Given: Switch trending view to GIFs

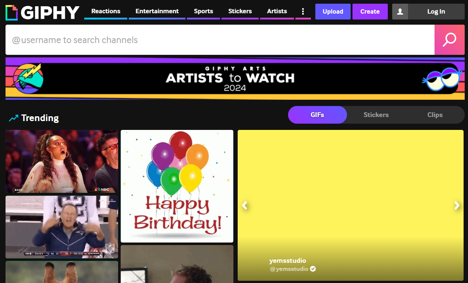Looking at the screenshot, I should 317,115.
